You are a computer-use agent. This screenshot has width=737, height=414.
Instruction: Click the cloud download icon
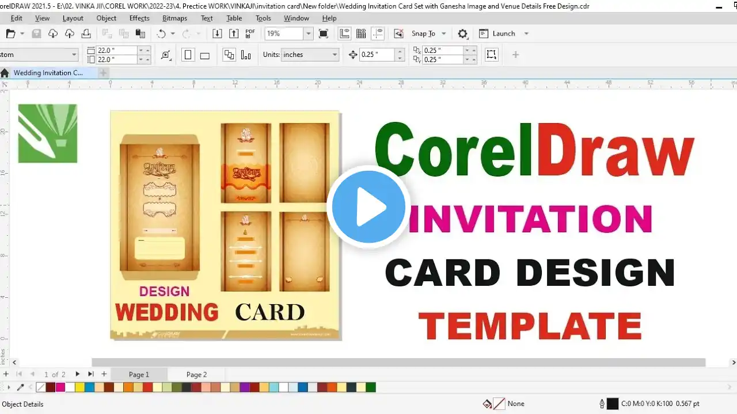53,34
